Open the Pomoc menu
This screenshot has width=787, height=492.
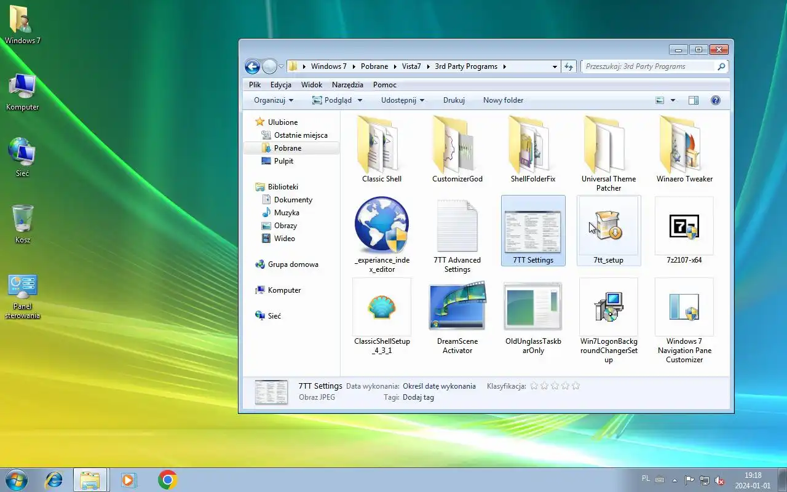pyautogui.click(x=385, y=85)
